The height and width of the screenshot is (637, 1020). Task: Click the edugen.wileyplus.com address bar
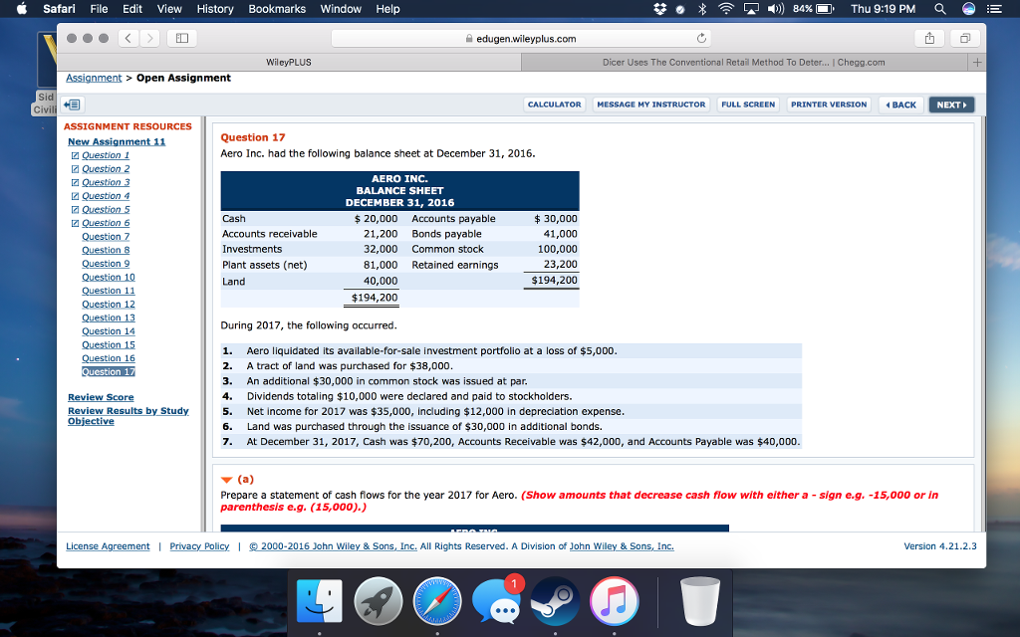[521, 39]
